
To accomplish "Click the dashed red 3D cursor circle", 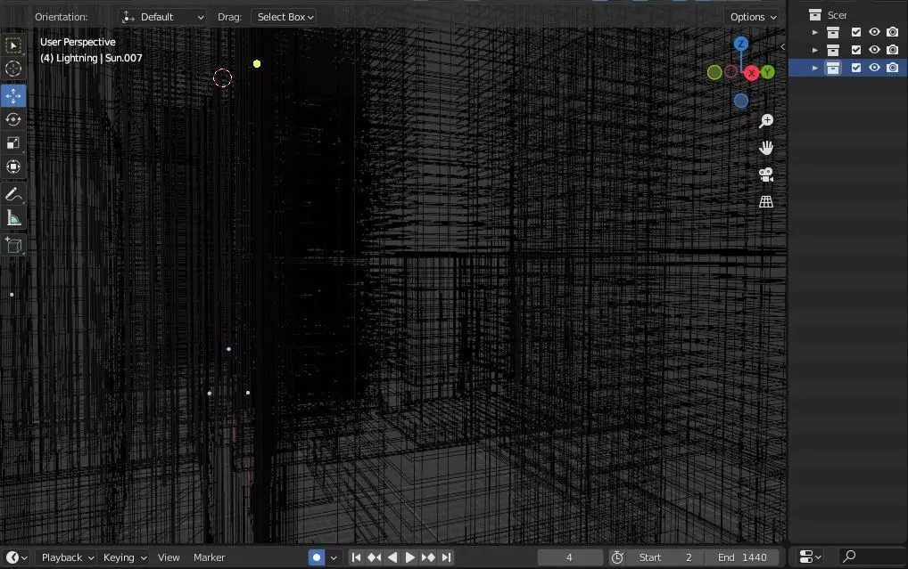I will point(222,78).
